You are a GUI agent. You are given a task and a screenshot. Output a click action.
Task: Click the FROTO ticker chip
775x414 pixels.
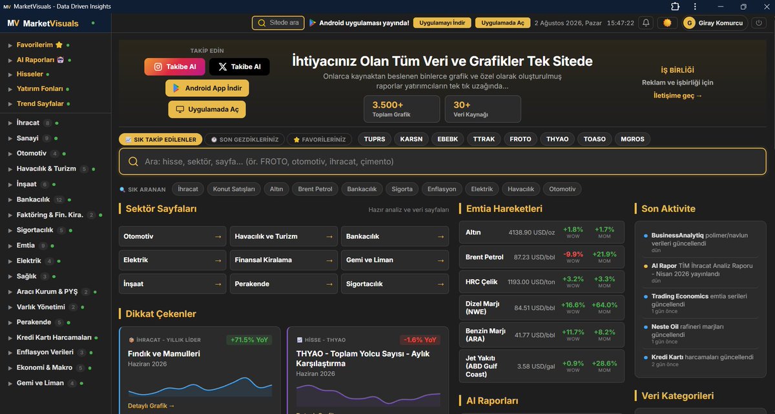(x=521, y=140)
